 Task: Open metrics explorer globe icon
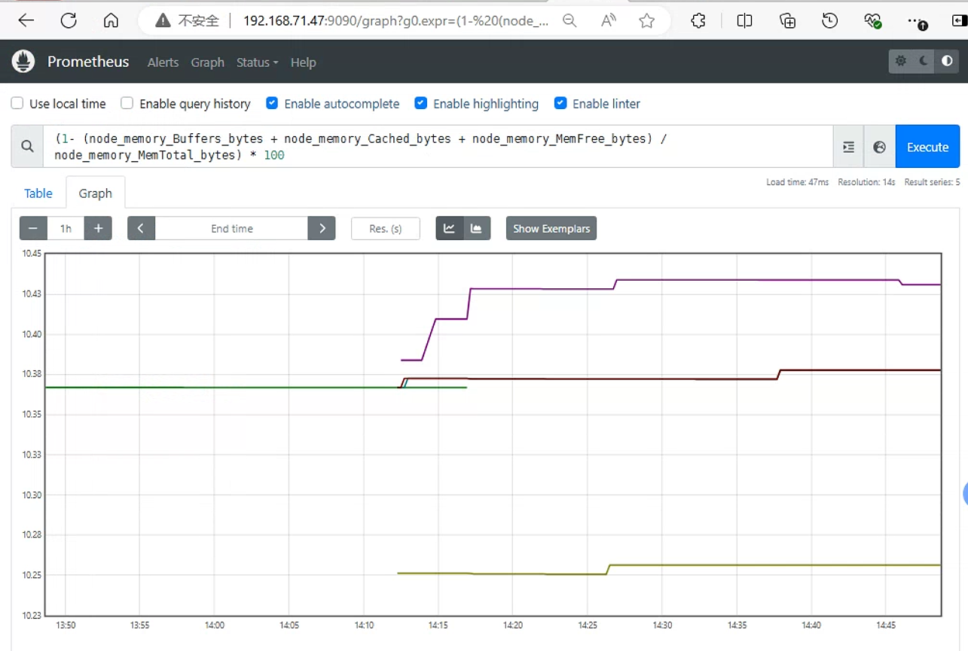[879, 147]
